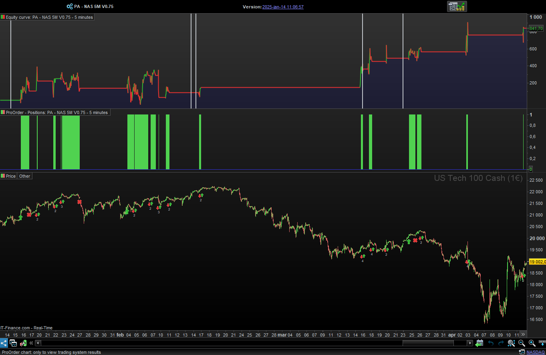This screenshot has width=546, height=355.
Task: Click the horizontal scrollbar thumb
Action: click(x=428, y=343)
